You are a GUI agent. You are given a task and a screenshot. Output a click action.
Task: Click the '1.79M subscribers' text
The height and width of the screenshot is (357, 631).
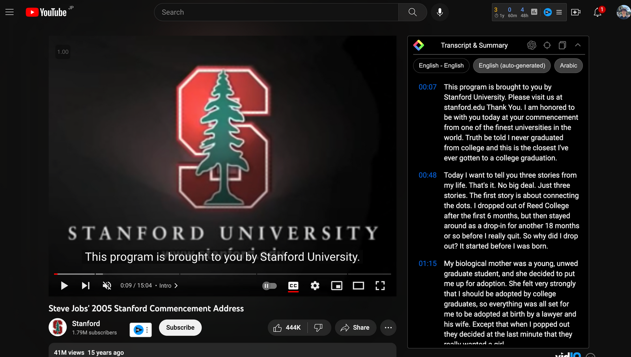(x=94, y=333)
